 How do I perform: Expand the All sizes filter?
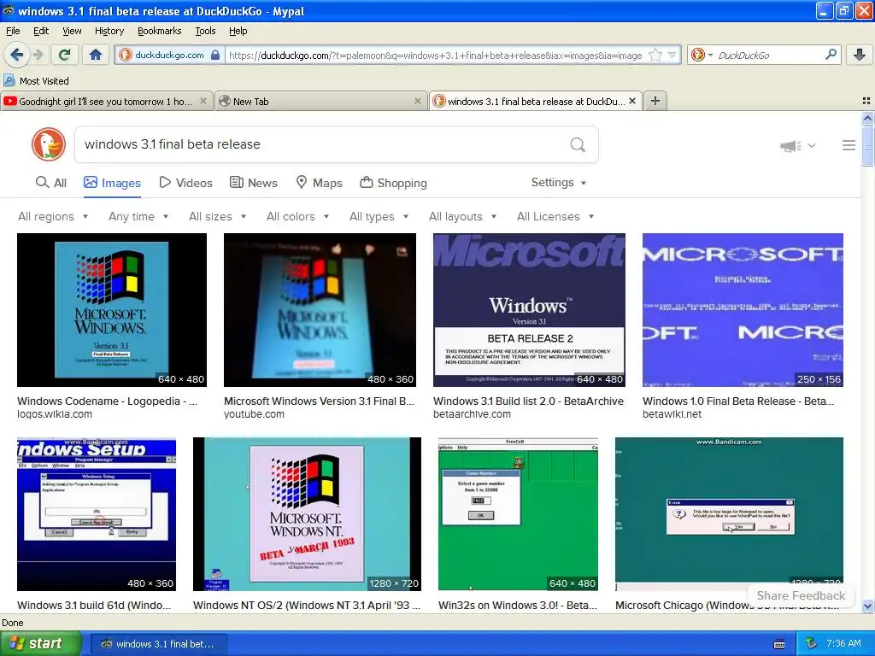pos(218,216)
